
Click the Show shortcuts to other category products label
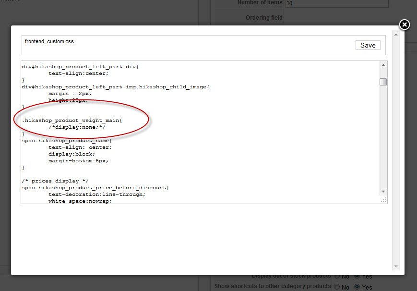pyautogui.click(x=273, y=286)
